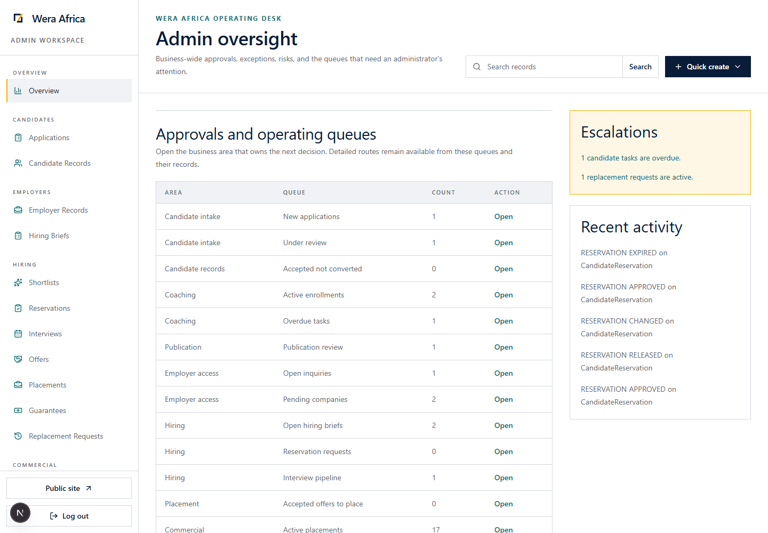
Task: Open the New applications queue
Action: (x=503, y=216)
